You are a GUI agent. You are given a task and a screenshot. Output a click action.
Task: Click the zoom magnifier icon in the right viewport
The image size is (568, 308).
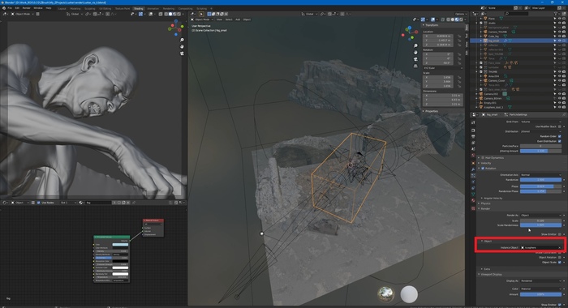(415, 45)
